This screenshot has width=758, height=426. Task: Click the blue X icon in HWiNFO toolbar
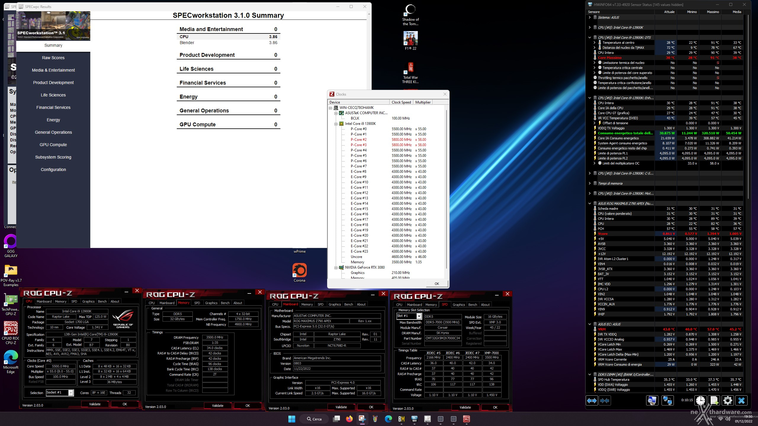pos(741,401)
